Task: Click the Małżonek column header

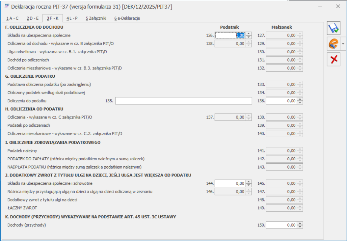Action: pos(282,27)
